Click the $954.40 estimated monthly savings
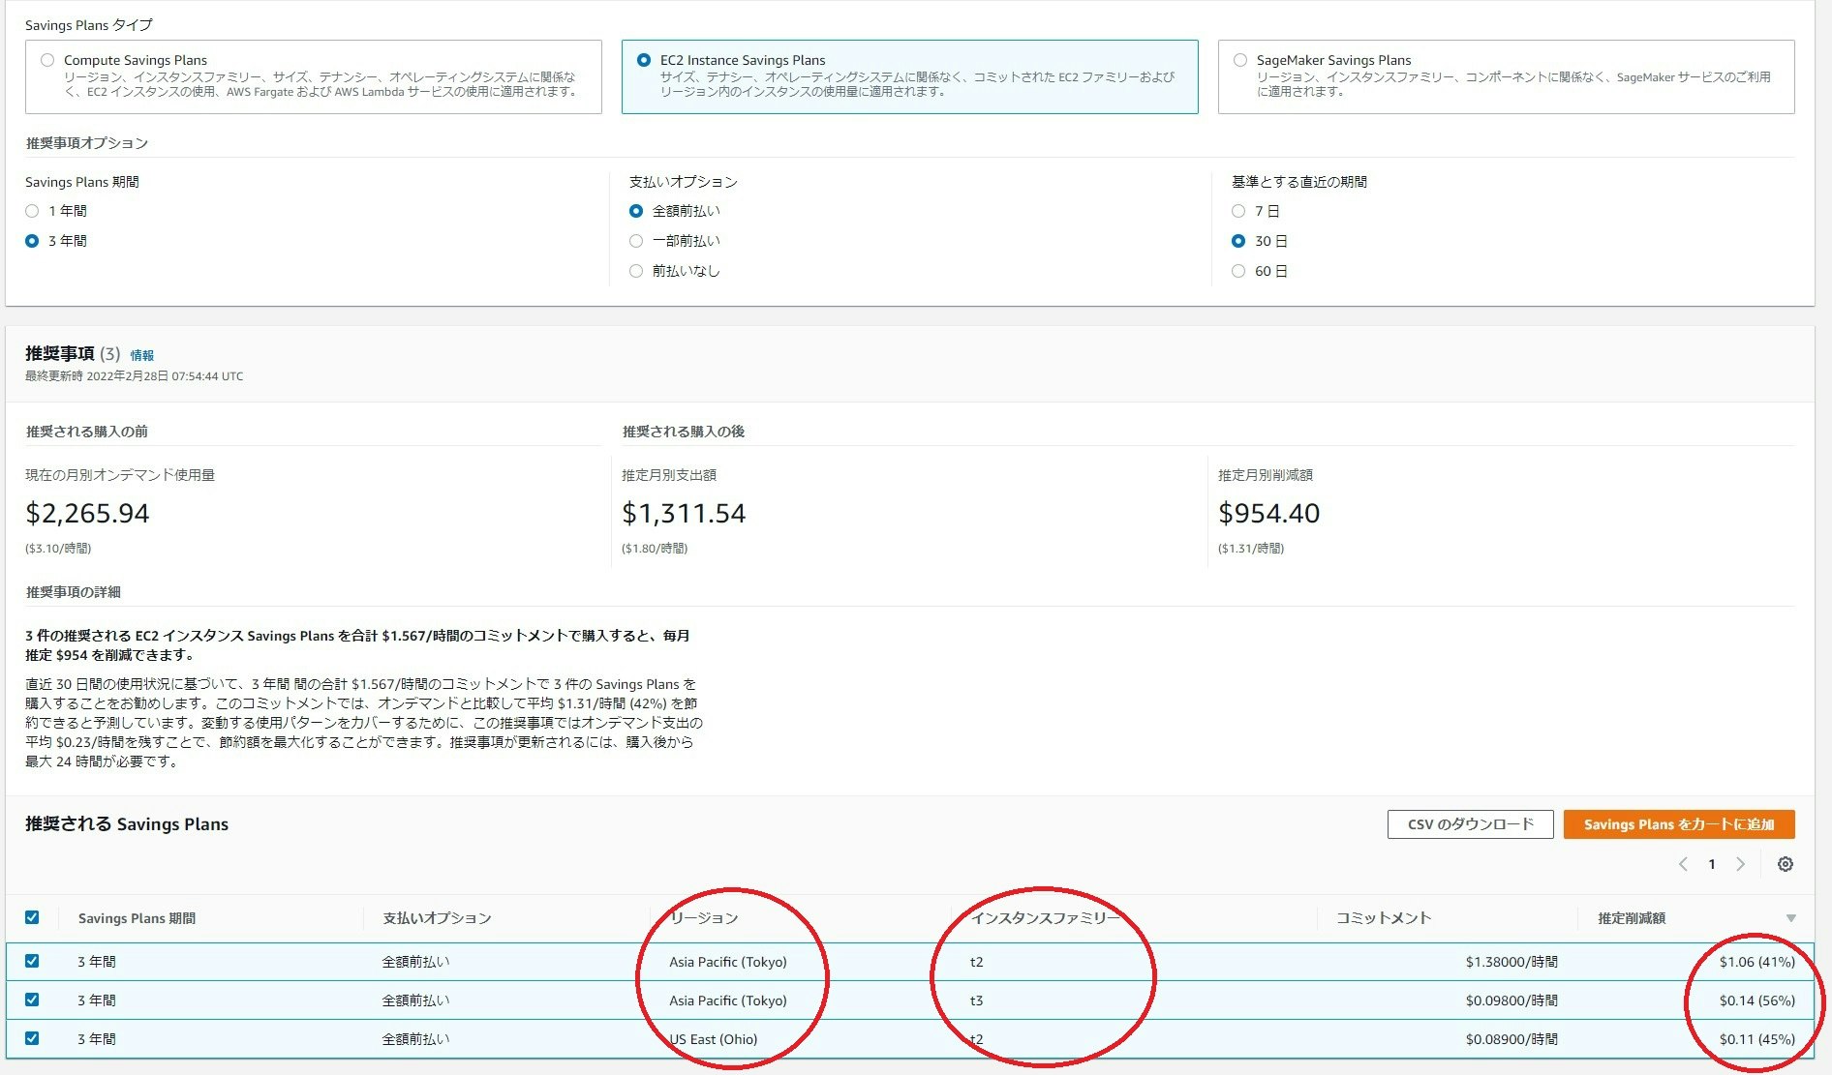This screenshot has width=1832, height=1075. coord(1268,513)
